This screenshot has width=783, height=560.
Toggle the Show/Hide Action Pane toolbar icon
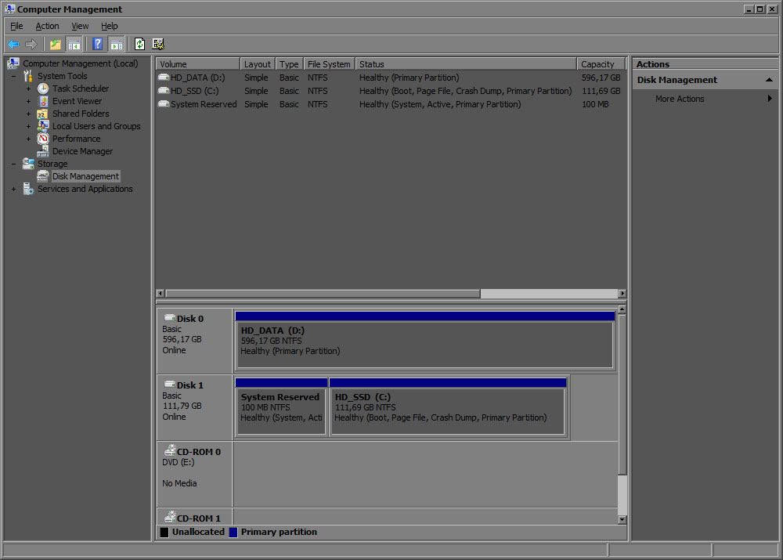tap(117, 45)
